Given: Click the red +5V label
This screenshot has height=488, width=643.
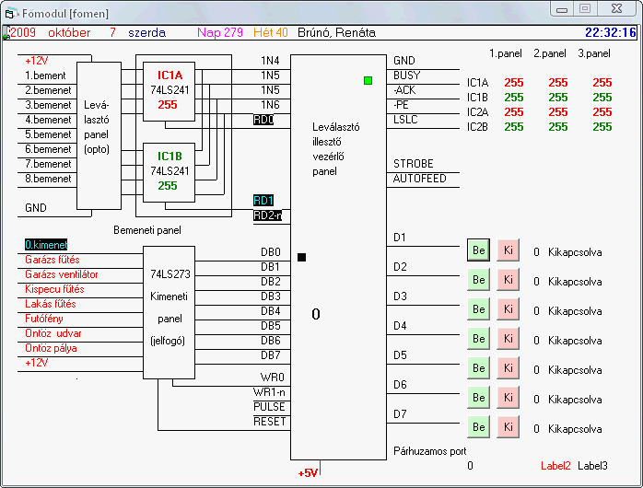Looking at the screenshot, I should (x=308, y=473).
